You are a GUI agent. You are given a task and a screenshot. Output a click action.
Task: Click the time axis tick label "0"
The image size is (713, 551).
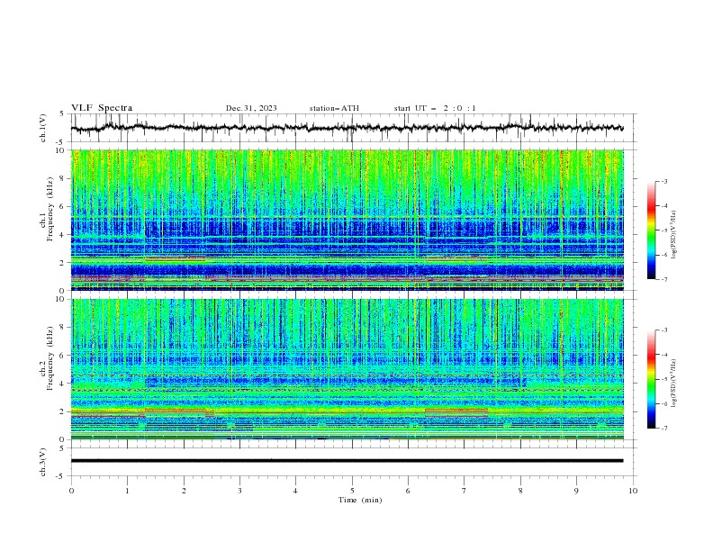71,491
